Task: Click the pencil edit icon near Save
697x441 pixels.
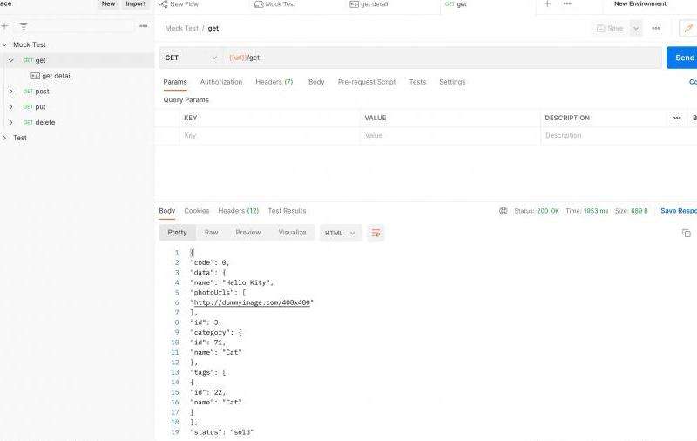Action: click(687, 28)
